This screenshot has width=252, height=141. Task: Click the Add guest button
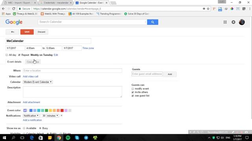pos(170,74)
